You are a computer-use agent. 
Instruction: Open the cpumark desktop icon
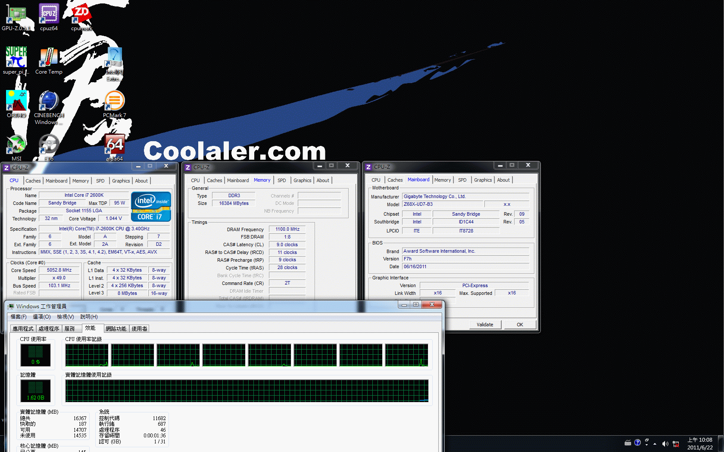pos(81,17)
